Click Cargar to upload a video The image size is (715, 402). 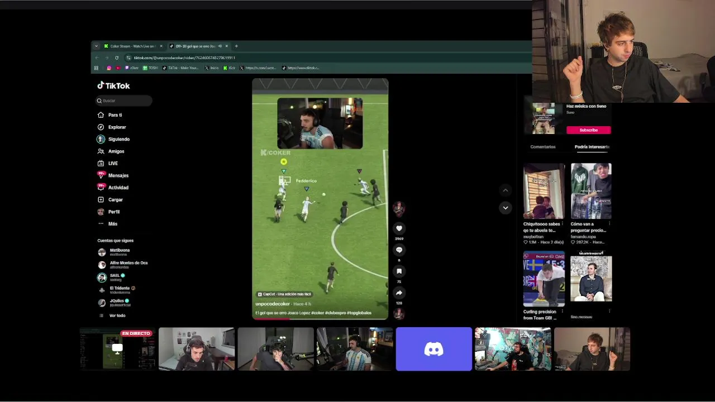click(110, 200)
